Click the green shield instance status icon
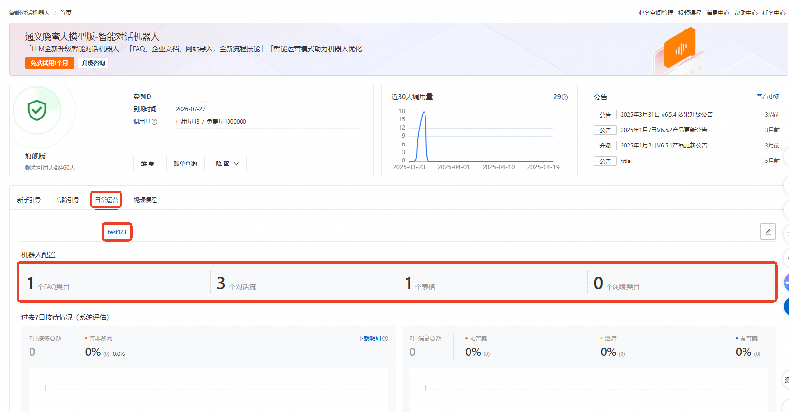The image size is (789, 412). 37,110
